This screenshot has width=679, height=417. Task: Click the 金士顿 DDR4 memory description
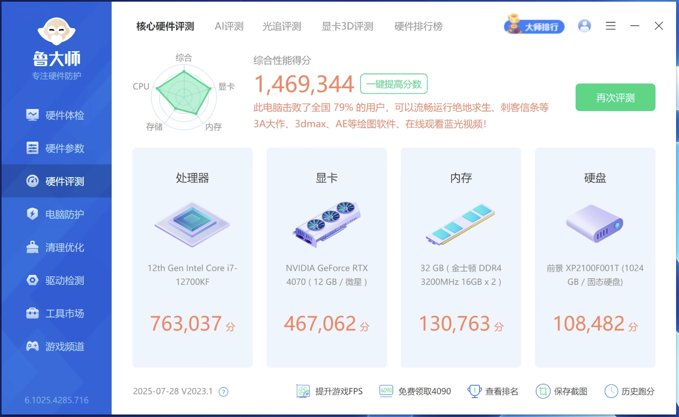pyautogui.click(x=461, y=275)
